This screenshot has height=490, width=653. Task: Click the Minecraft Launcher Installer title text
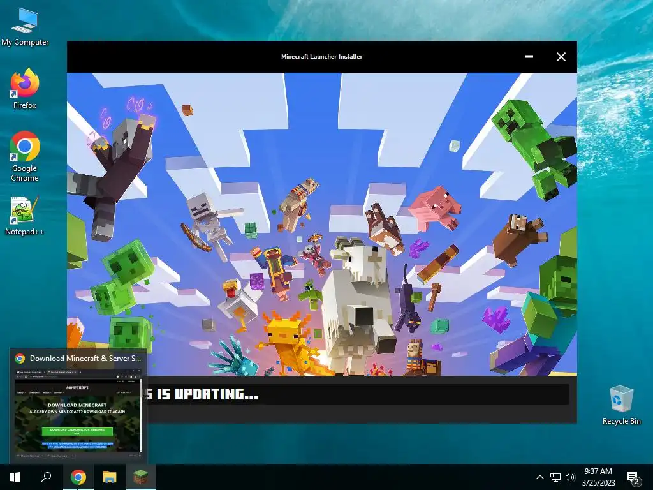pyautogui.click(x=322, y=57)
